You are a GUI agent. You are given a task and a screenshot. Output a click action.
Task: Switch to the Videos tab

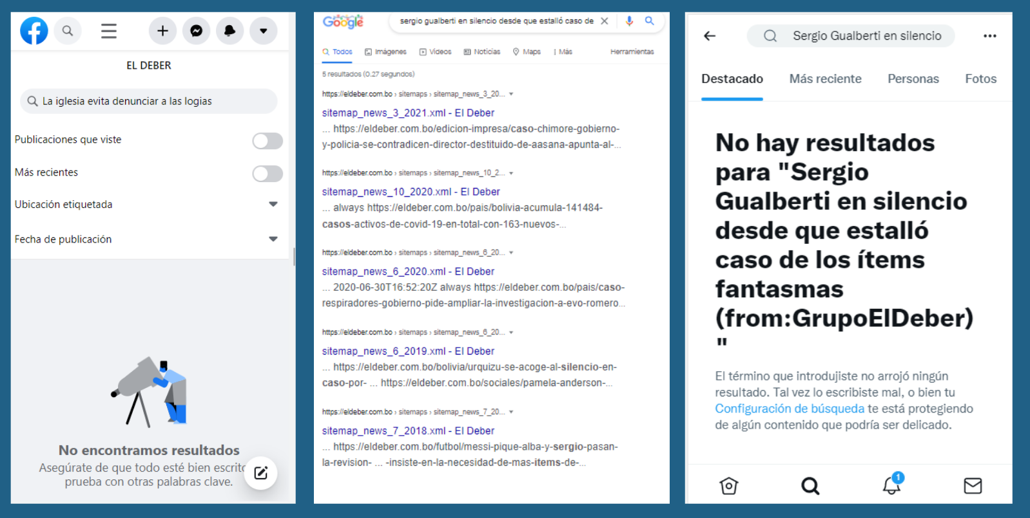click(435, 51)
